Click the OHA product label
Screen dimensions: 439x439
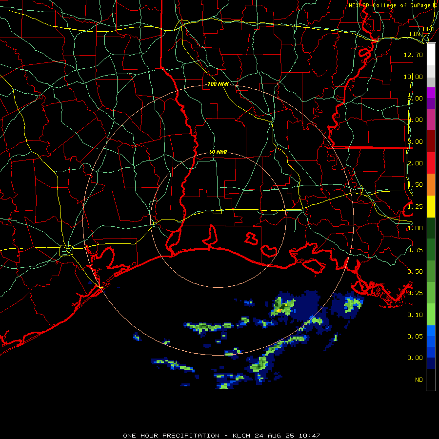(x=429, y=29)
